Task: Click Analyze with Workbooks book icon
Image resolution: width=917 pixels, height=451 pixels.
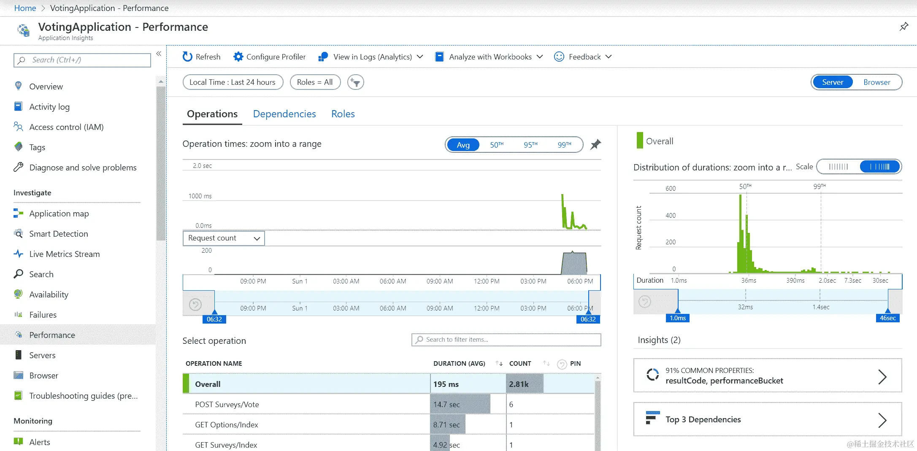Action: click(439, 57)
